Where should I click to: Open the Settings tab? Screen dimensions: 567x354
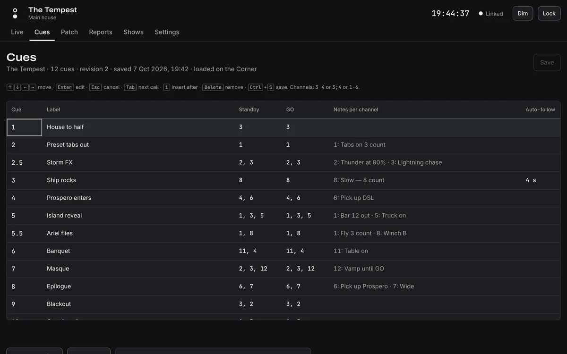click(167, 32)
